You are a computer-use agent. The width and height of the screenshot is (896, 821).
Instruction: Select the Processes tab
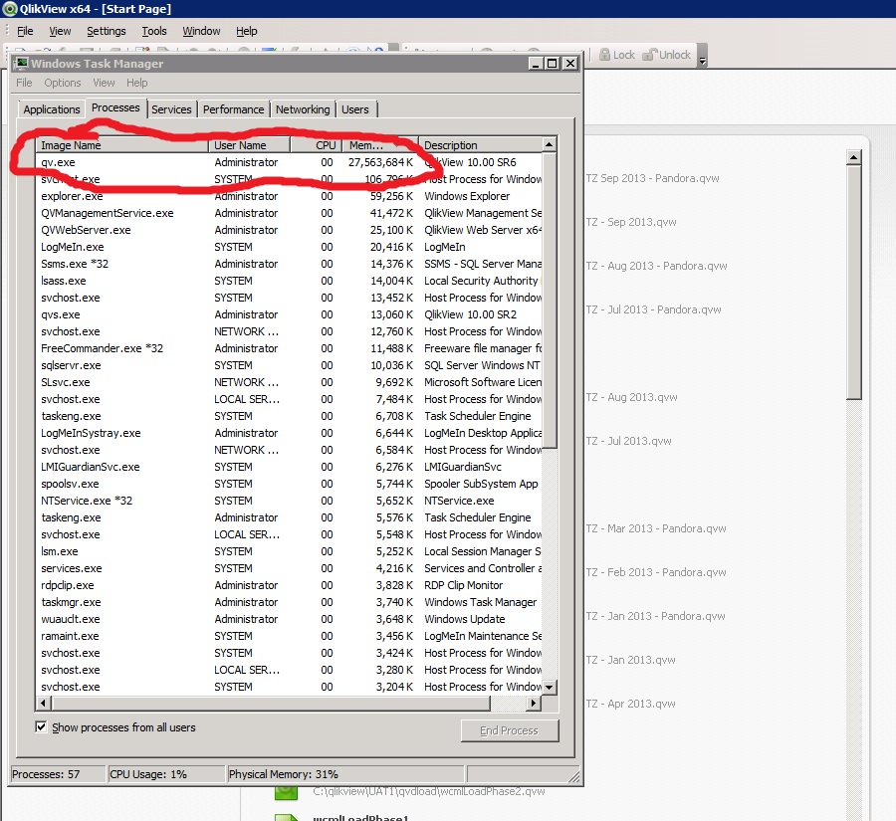pyautogui.click(x=115, y=107)
